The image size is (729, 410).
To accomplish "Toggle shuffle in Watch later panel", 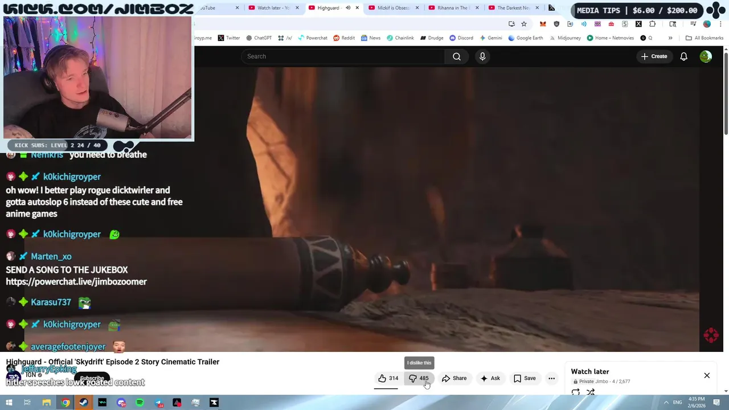I will [591, 392].
